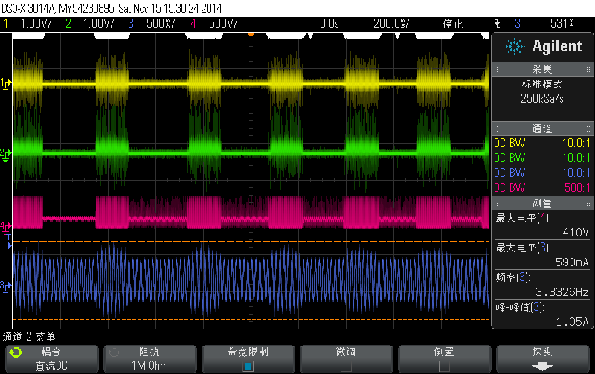Click the lower orange dashed cursor line
The width and height of the screenshot is (595, 374).
(251, 320)
